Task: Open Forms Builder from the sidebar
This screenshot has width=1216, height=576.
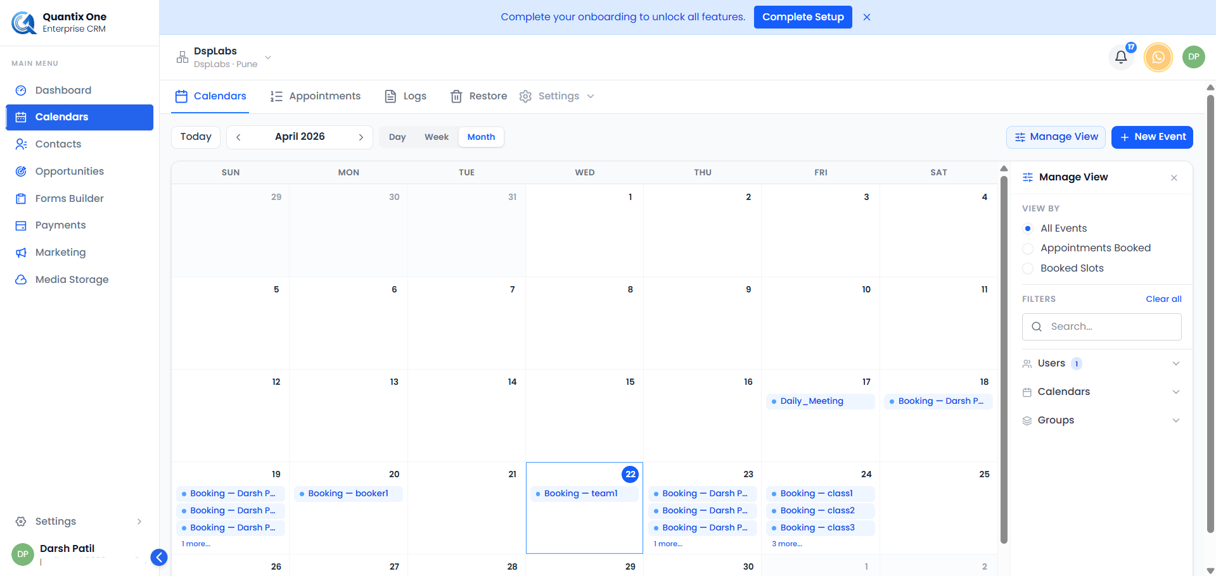Action: (x=80, y=198)
